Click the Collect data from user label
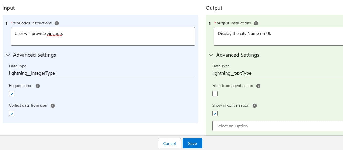The height and width of the screenshot is (150, 343). (28, 105)
